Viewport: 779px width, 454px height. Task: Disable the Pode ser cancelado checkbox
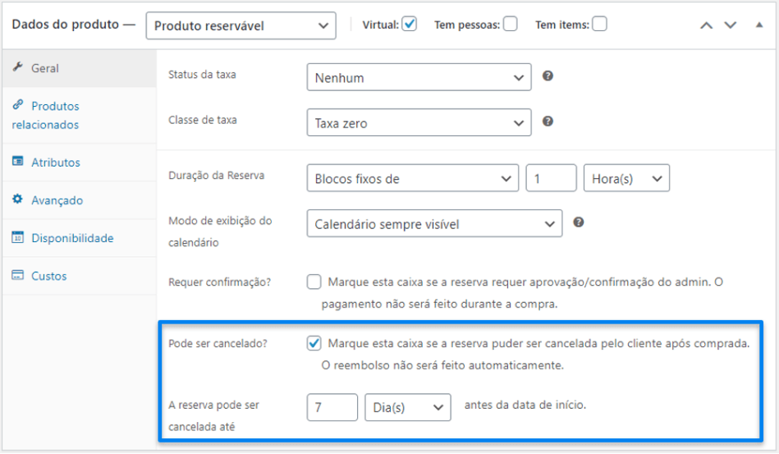click(x=314, y=343)
